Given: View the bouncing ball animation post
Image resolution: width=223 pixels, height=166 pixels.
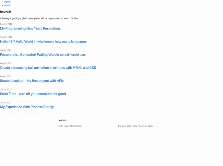Looking at the screenshot, I should pos(48,68).
